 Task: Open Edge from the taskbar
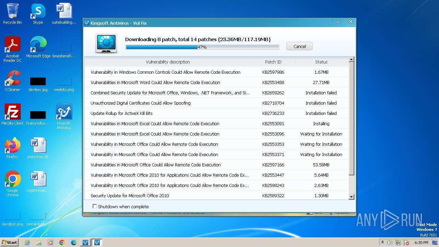(74, 243)
